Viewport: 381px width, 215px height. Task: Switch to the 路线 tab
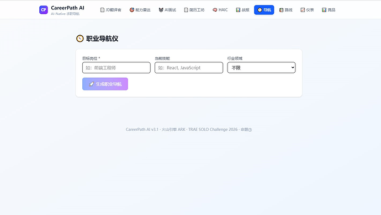286,10
